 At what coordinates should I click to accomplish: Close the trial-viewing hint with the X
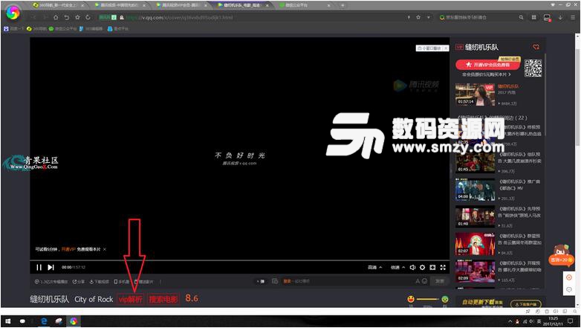(105, 249)
